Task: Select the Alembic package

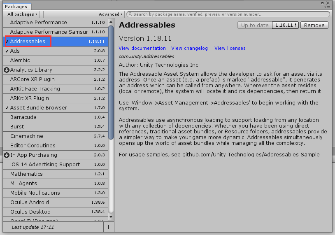Action: (x=56, y=60)
